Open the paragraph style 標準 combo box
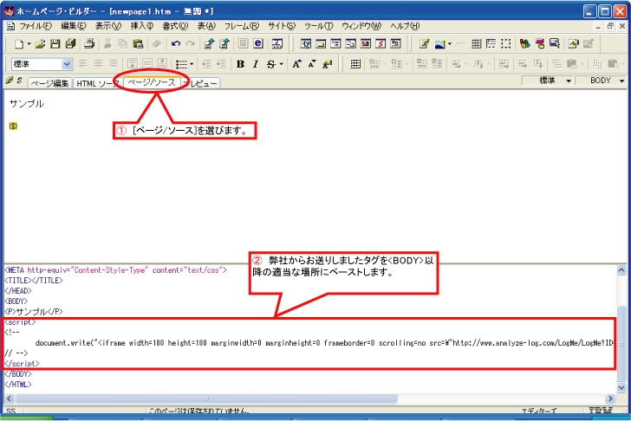Screen dimensions: 631x421 click(42, 64)
